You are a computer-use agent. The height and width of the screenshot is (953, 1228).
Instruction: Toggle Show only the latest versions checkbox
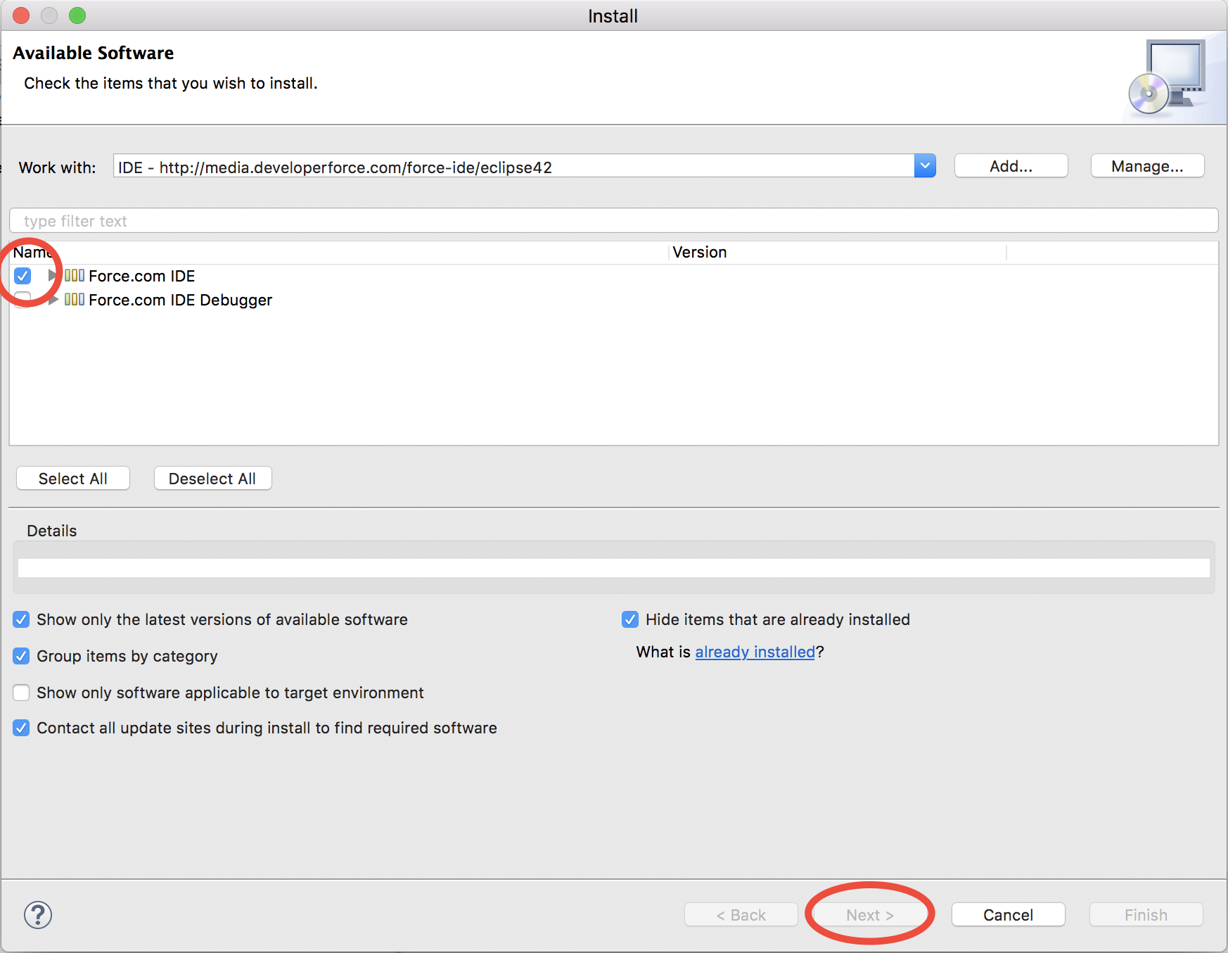click(x=21, y=619)
